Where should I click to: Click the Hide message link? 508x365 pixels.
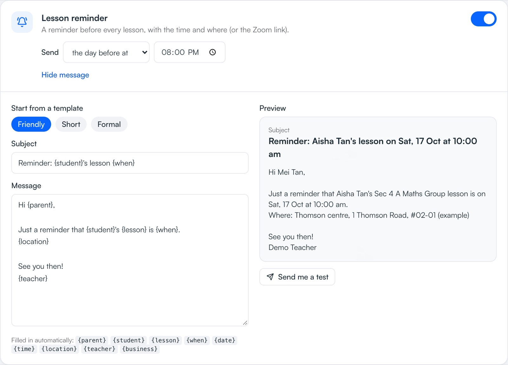point(65,75)
